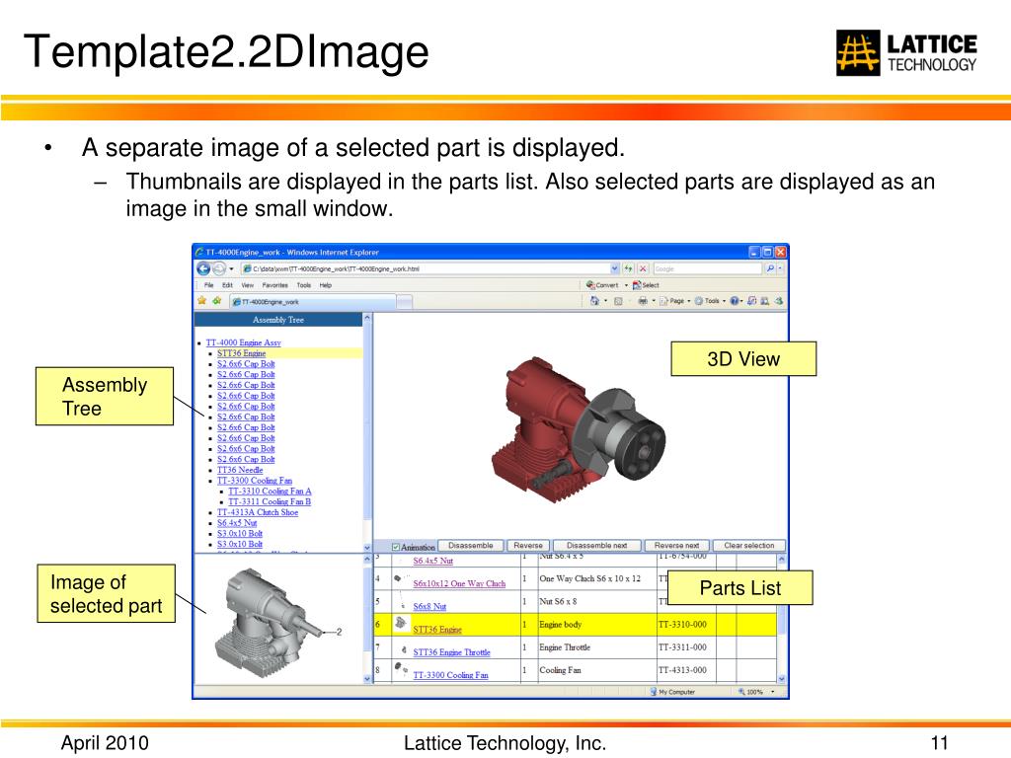This screenshot has height=758, width=1011.
Task: Click the Feeds icon in command bar
Action: tap(618, 301)
